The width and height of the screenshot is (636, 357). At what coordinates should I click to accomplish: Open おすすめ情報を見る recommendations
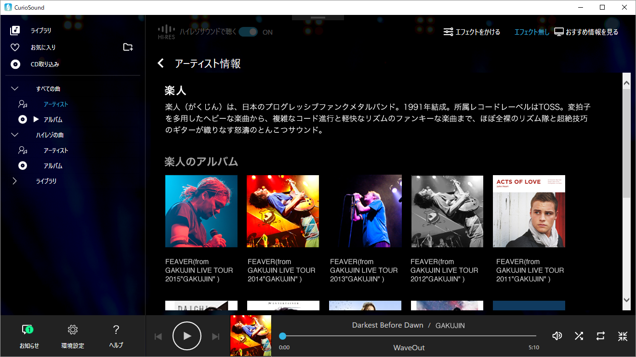pyautogui.click(x=586, y=32)
